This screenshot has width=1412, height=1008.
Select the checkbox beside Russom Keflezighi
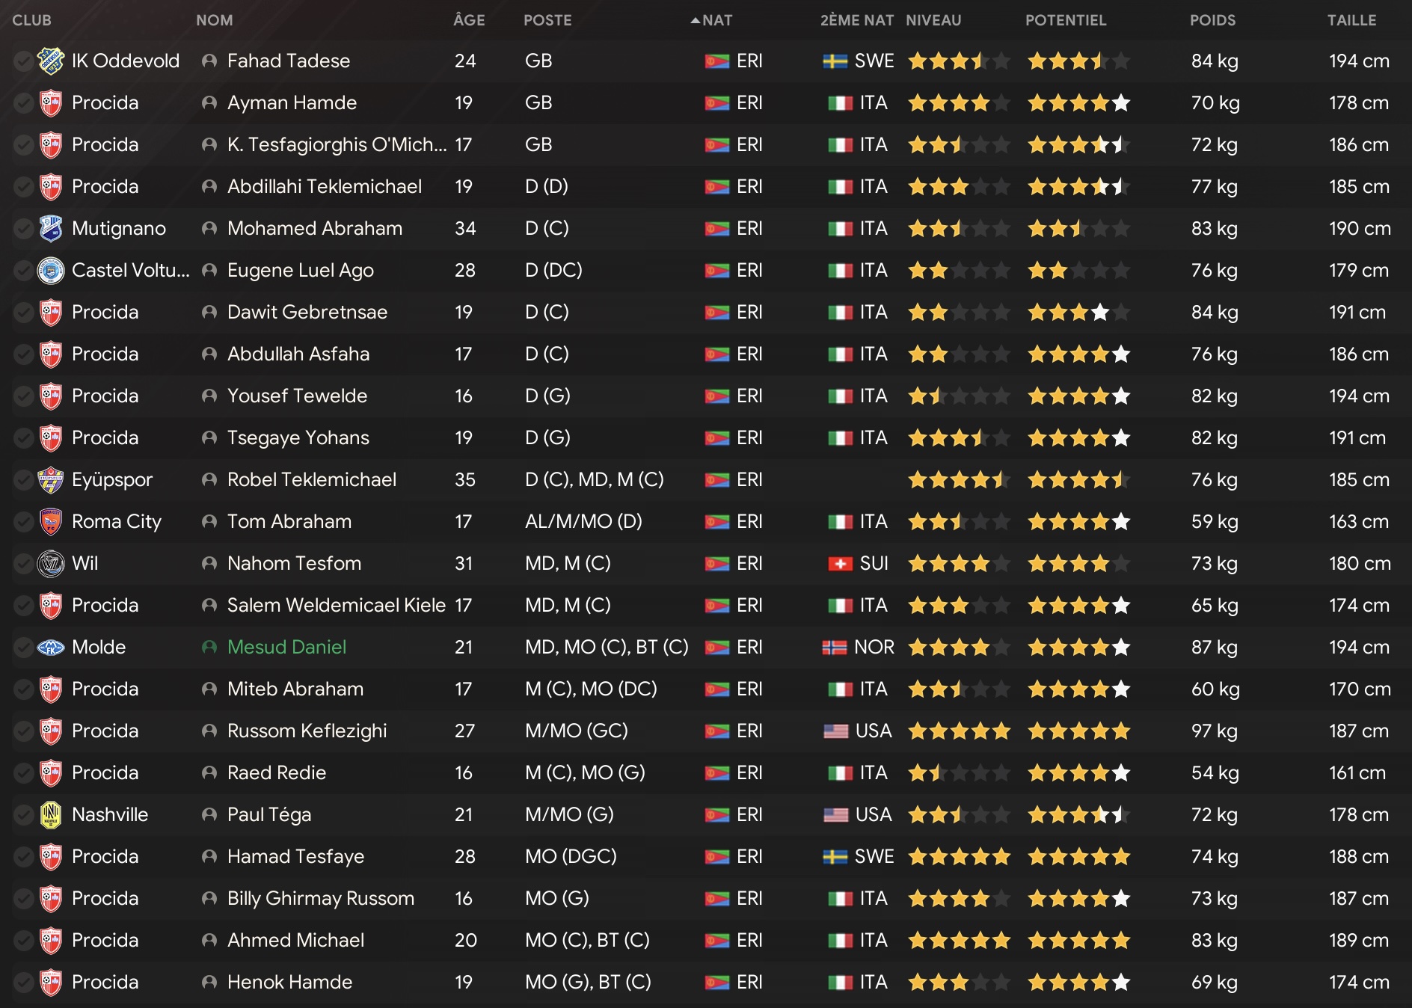pos(23,731)
